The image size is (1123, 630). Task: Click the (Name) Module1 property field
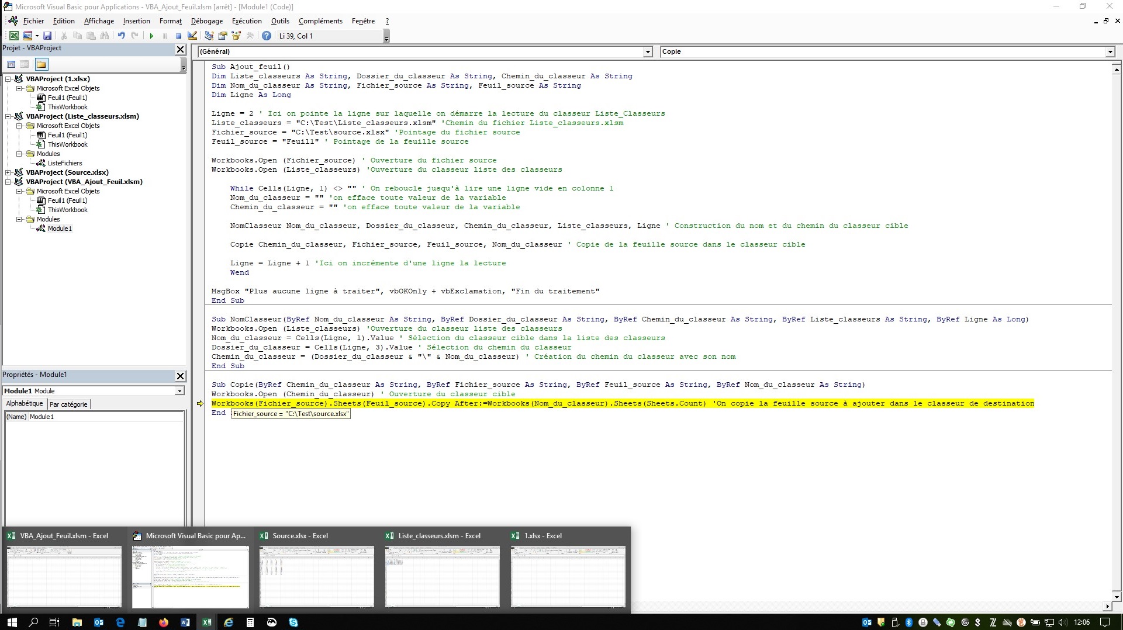click(94, 417)
